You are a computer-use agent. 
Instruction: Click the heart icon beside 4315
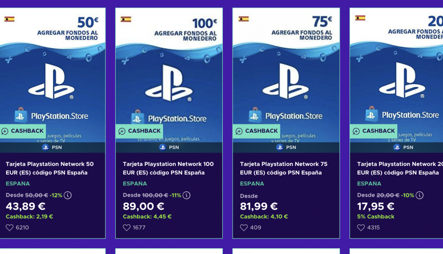tap(361, 227)
